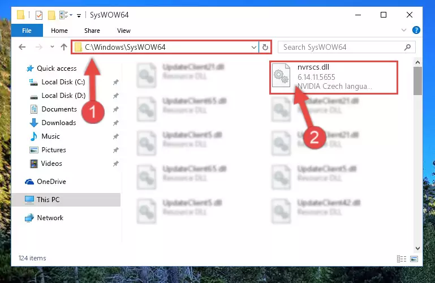Click the New folder quick access icon

(51, 15)
